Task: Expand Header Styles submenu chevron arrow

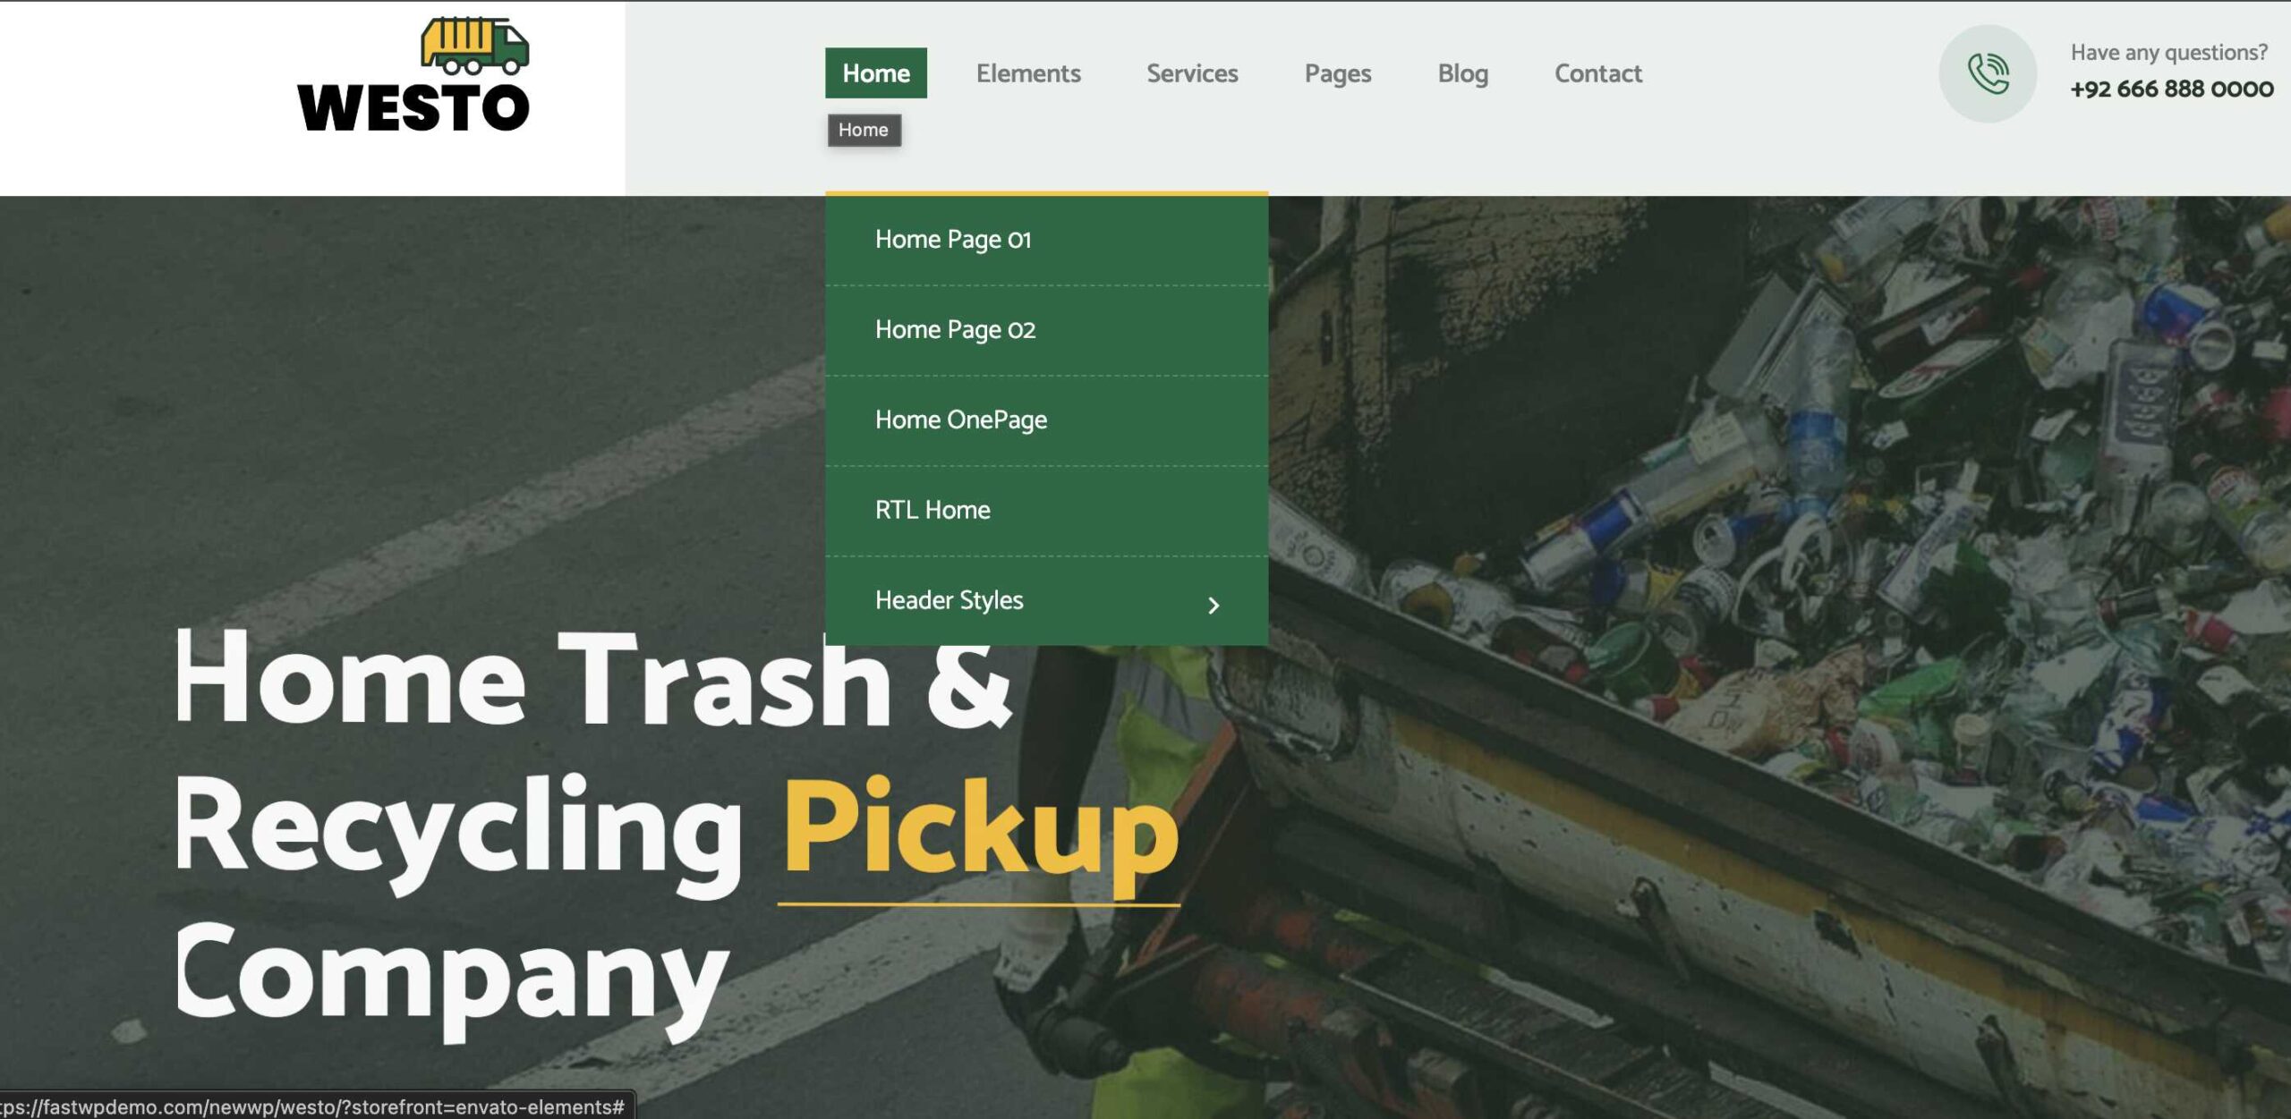Action: 1214,606
